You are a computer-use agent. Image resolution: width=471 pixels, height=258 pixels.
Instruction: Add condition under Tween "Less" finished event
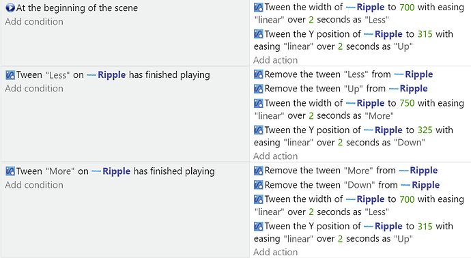click(x=34, y=89)
